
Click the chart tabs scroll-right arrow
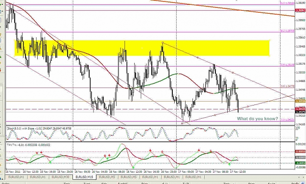[303, 177]
